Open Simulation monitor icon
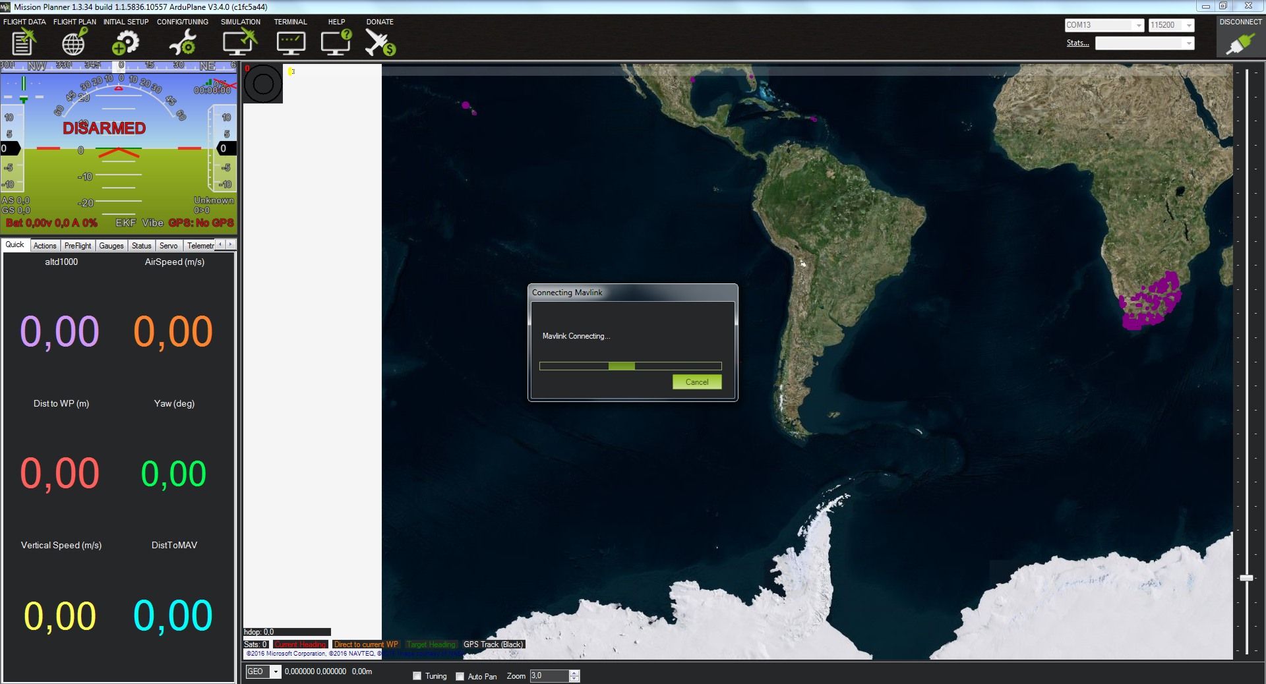The image size is (1266, 684). pyautogui.click(x=239, y=42)
